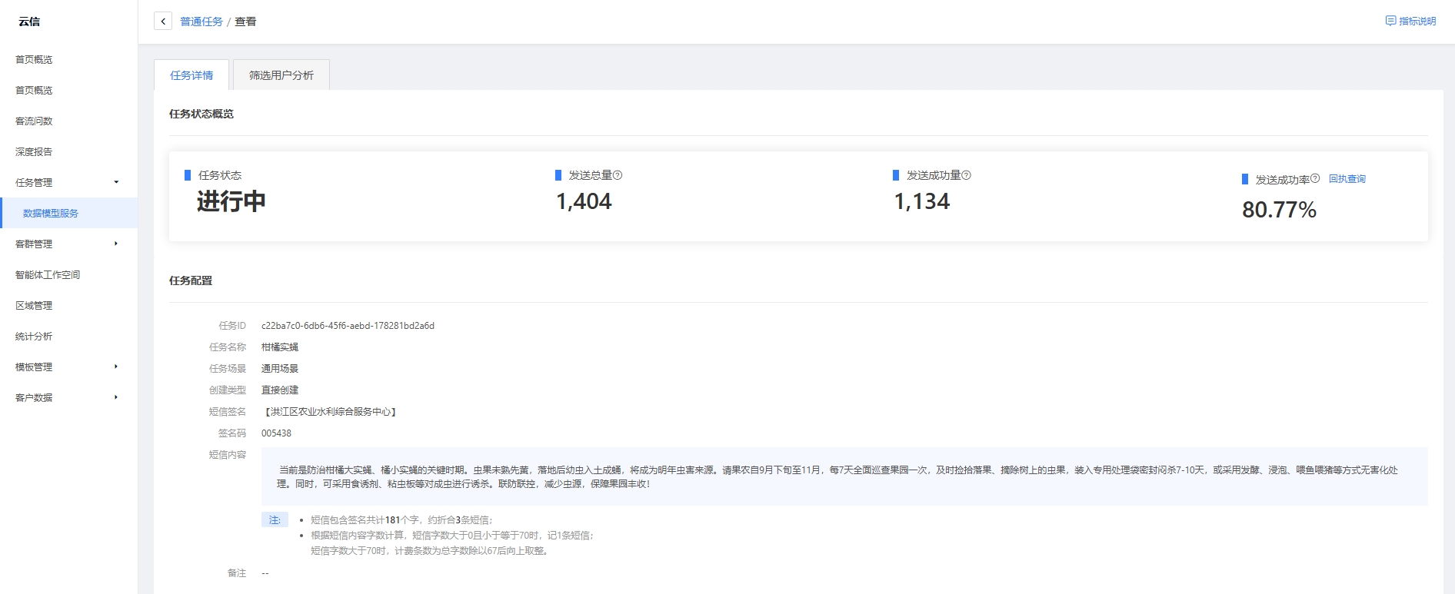Expand the 模板管理 sidebar menu
The height and width of the screenshot is (594, 1455).
tap(116, 367)
